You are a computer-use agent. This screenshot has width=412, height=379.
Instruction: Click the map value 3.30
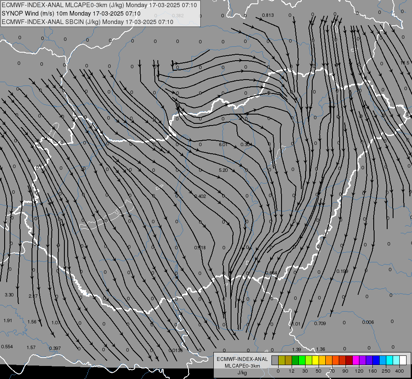(9, 295)
